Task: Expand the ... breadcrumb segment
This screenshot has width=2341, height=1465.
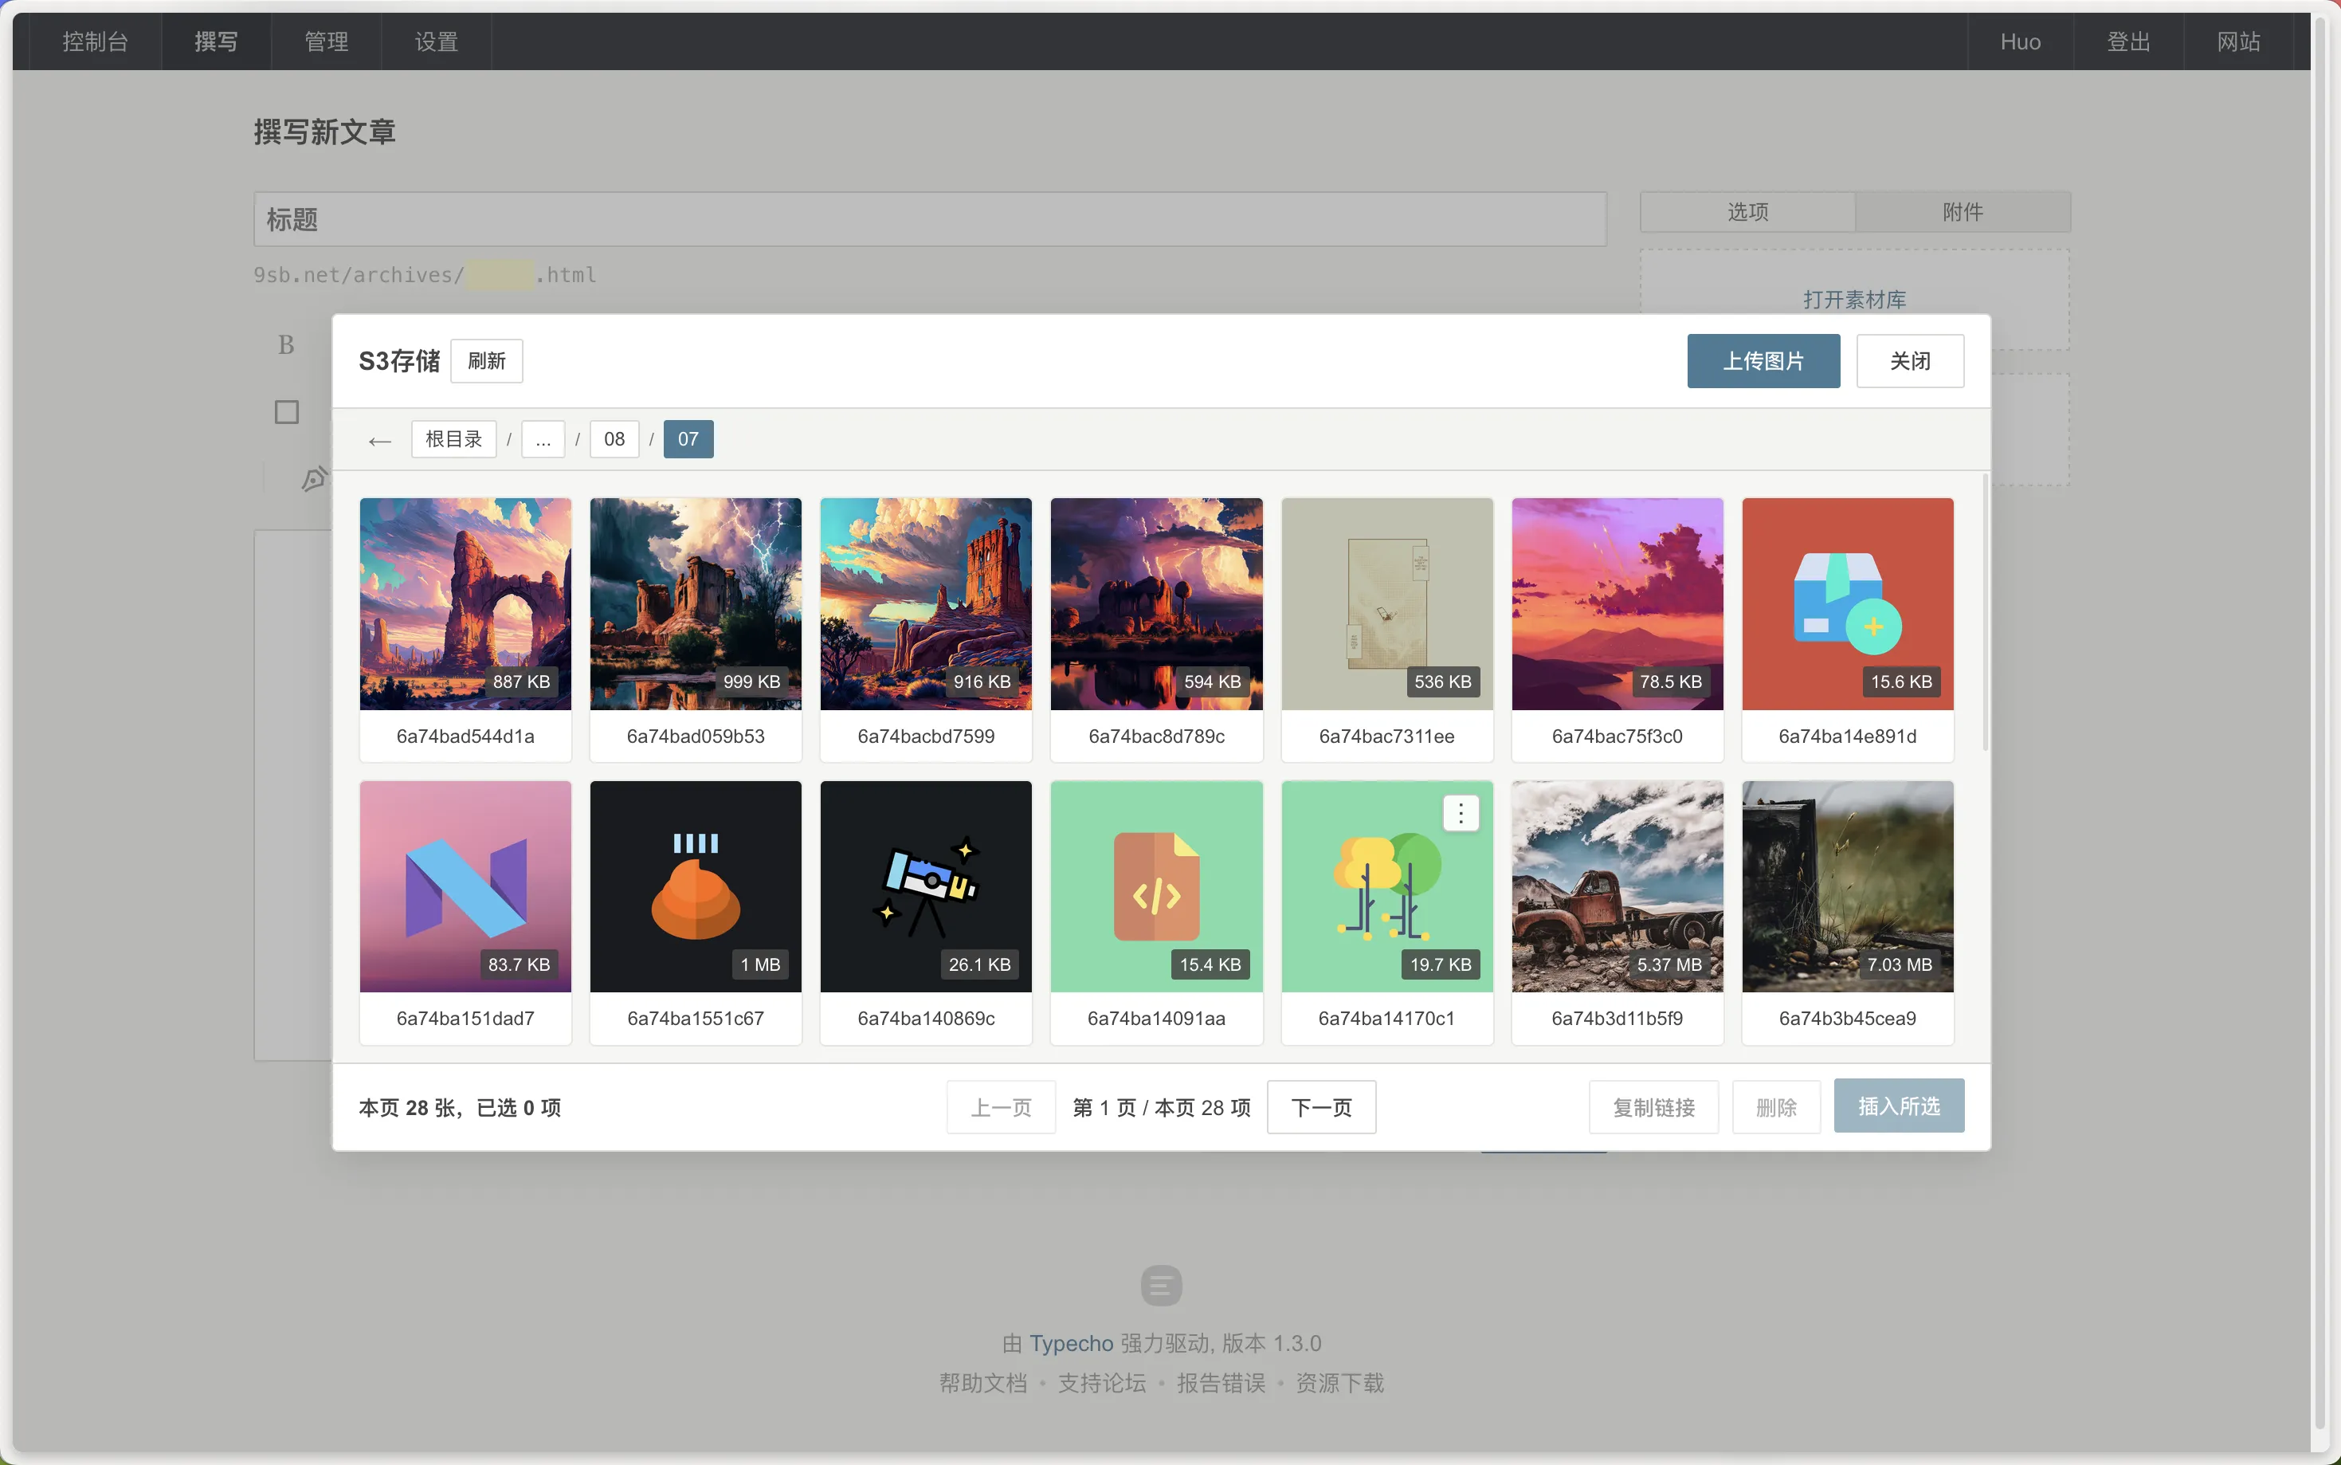Action: [x=543, y=439]
